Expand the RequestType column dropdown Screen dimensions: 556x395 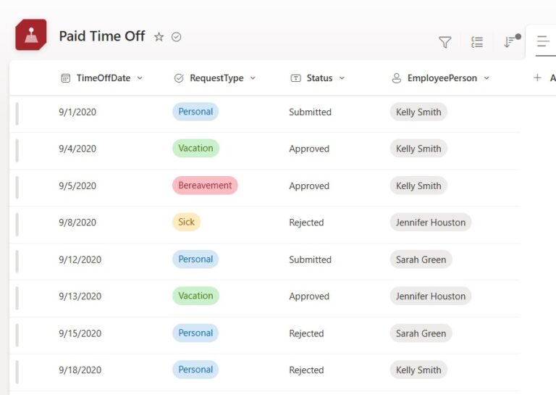click(253, 78)
